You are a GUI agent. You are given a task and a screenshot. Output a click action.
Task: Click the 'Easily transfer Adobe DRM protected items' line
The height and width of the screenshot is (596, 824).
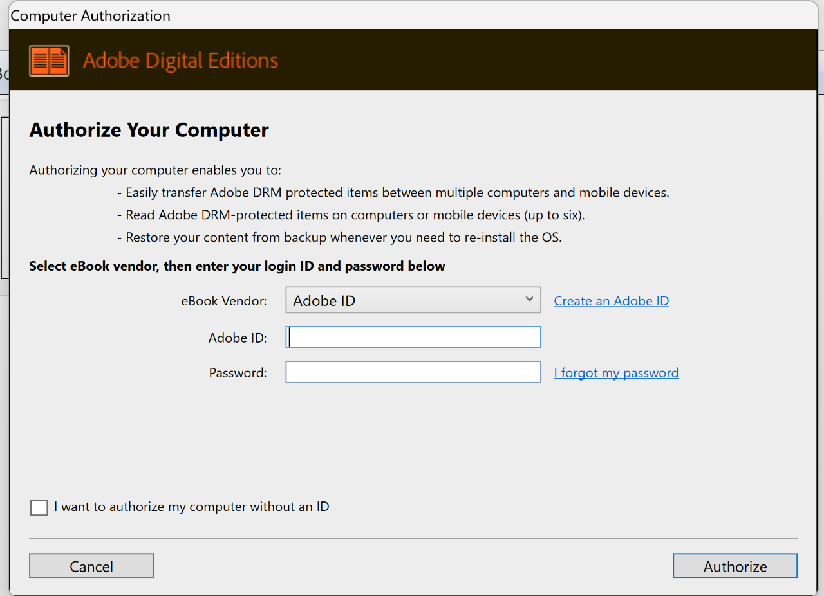(393, 192)
